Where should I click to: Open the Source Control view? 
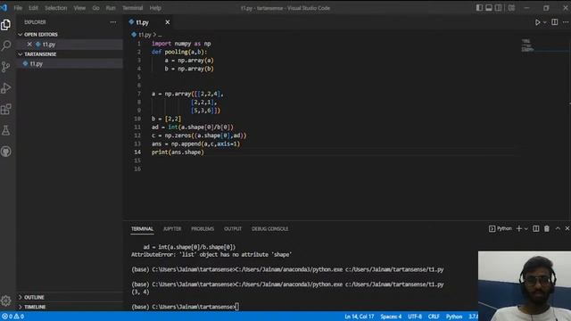point(6,67)
